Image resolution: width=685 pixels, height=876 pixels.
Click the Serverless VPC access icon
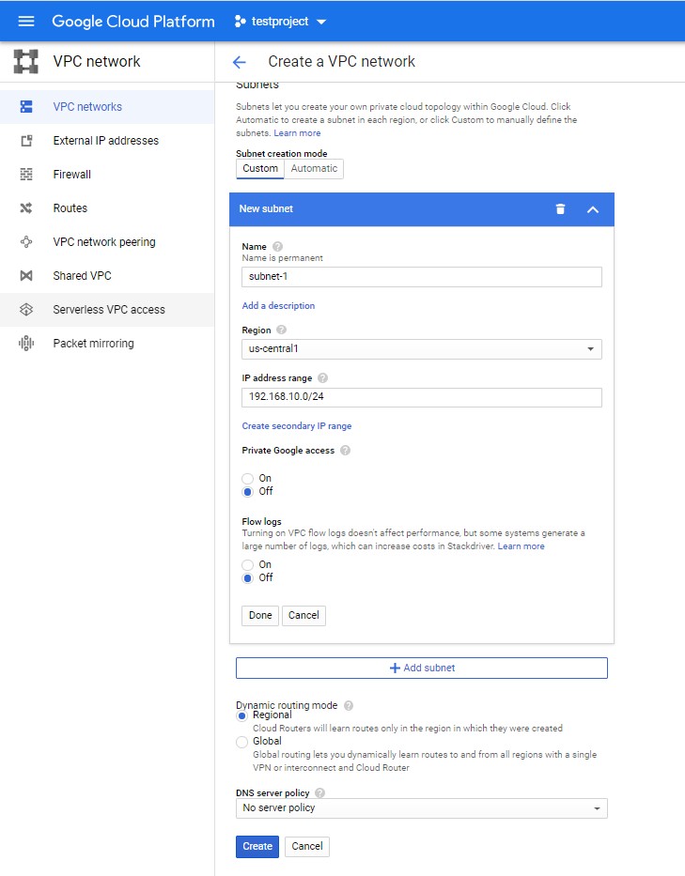(26, 310)
